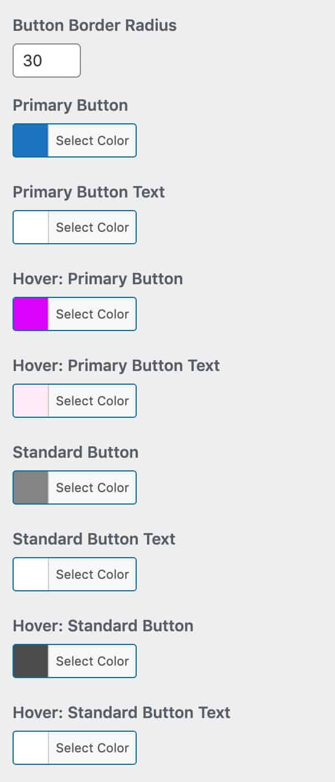Open the Hover: Primary Button color picker

92,313
